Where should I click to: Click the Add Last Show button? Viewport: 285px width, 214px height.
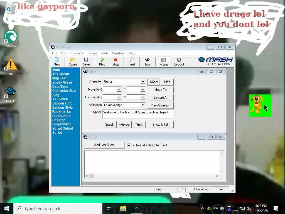click(104, 145)
